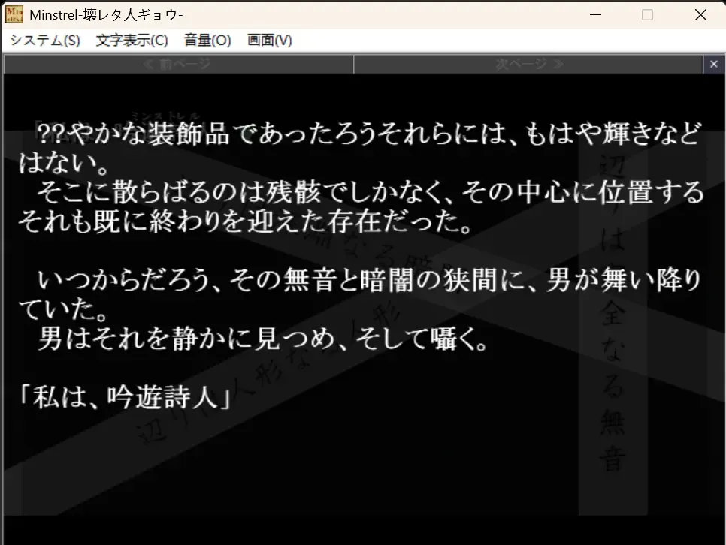
Task: Open the 文字表示(C) menu
Action: [x=132, y=41]
